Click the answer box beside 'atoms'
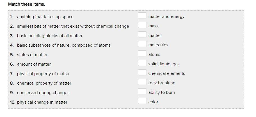 (x=142, y=54)
